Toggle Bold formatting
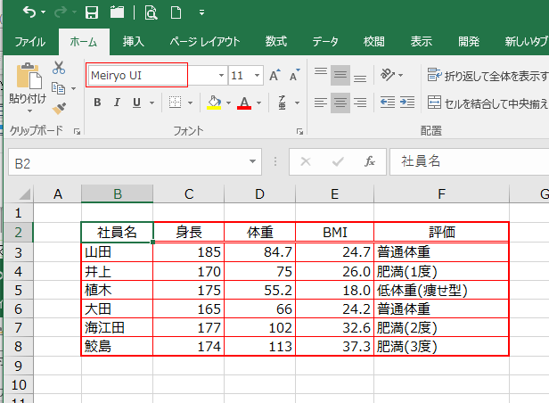 coord(96,103)
